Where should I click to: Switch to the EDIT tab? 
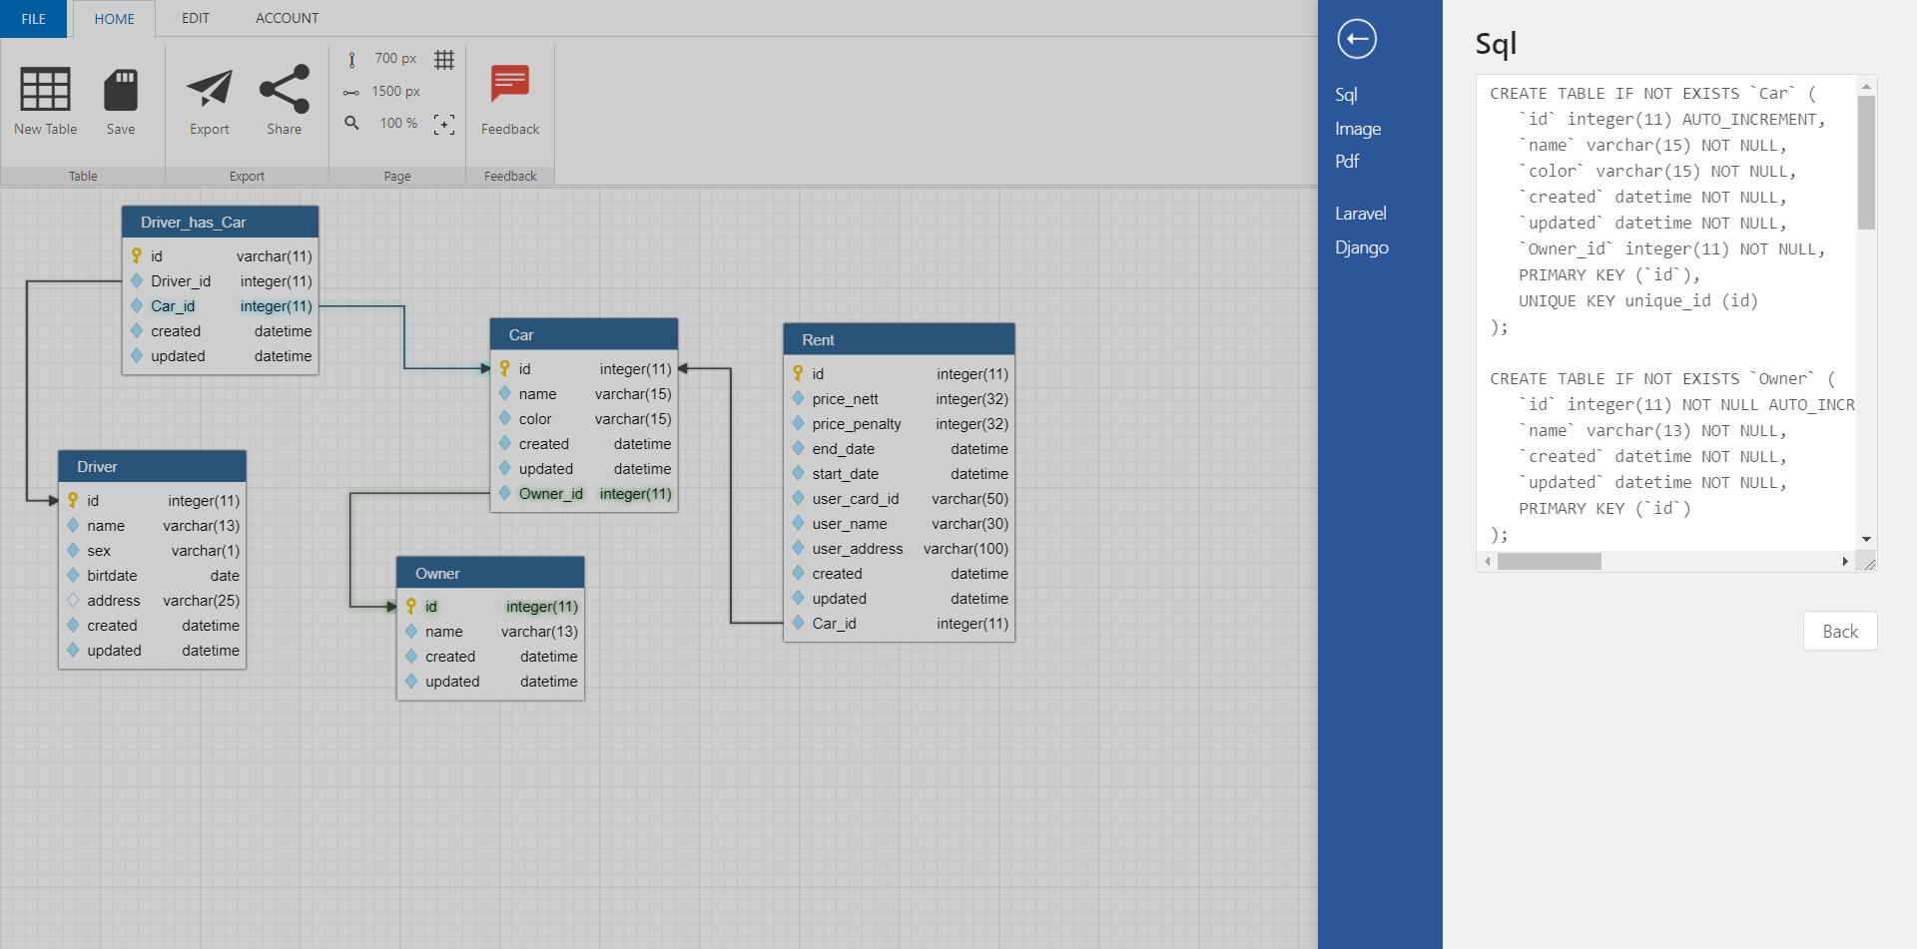point(195,18)
